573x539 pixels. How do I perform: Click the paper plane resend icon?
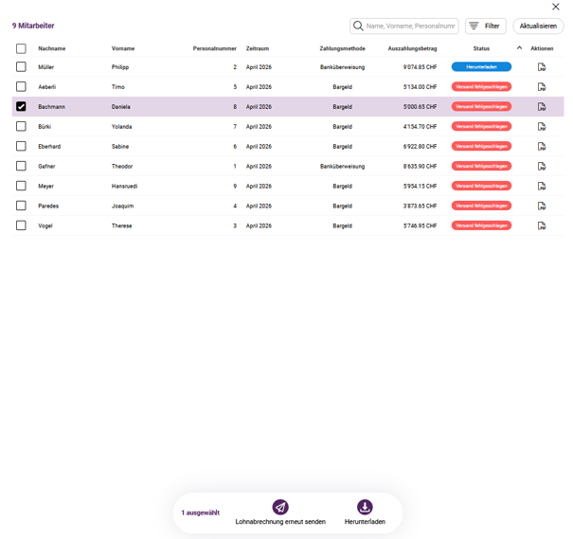[x=280, y=507]
